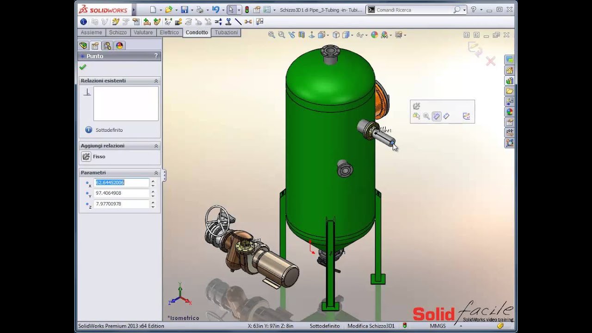The height and width of the screenshot is (333, 592).
Task: Click the Z parameter spinner arrows
Action: (153, 204)
